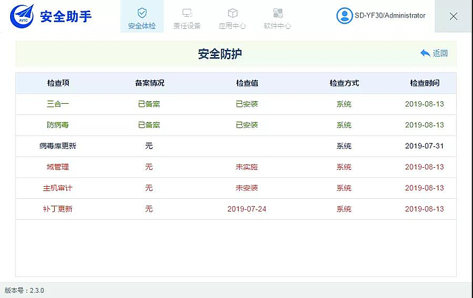Click the 检查值 column header
Viewport: 473px width, 298px height.
point(247,83)
